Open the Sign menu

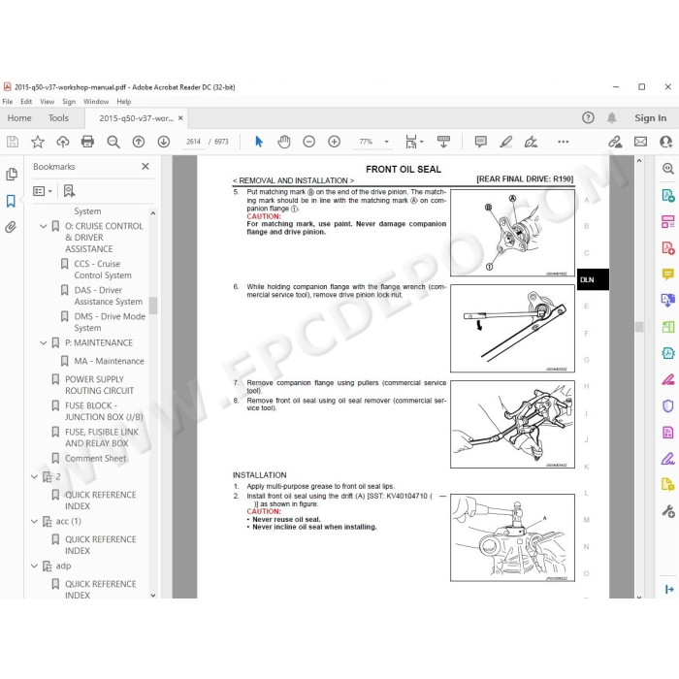point(69,101)
